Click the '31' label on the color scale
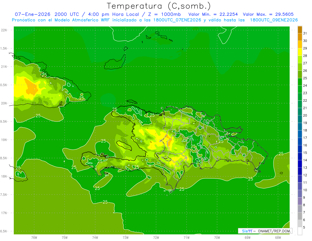Image resolution: width=312 pixels, height=241 pixels. point(305,33)
